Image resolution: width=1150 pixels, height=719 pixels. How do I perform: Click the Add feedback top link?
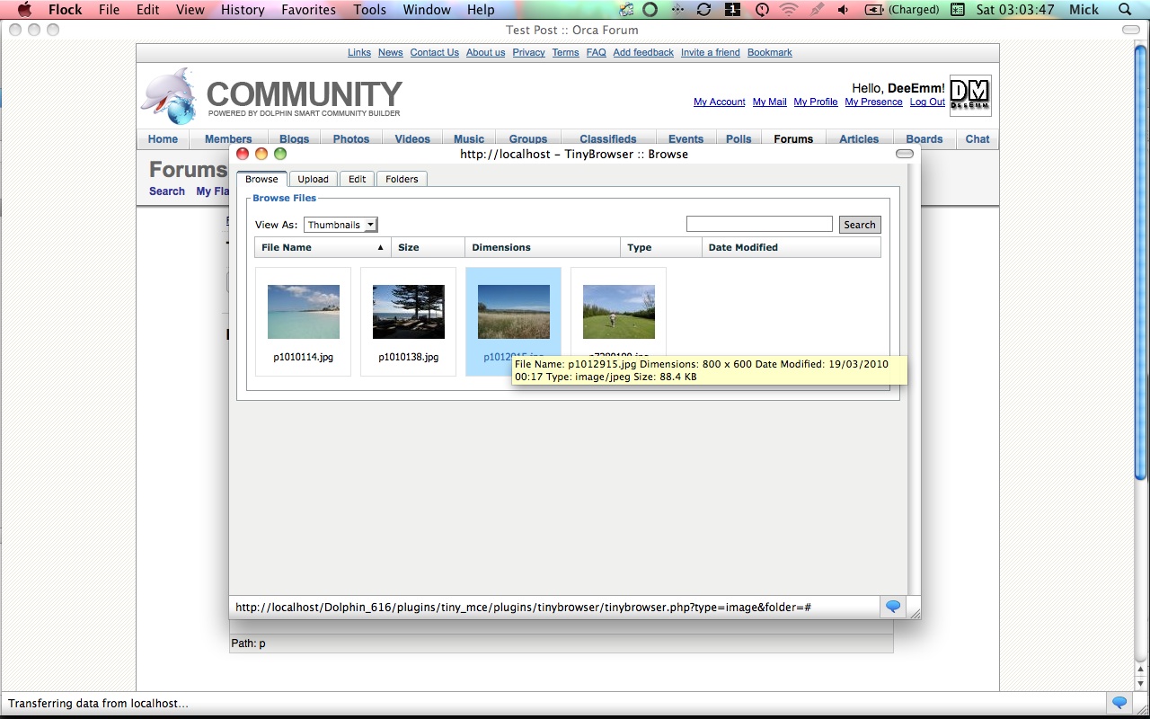coord(643,52)
